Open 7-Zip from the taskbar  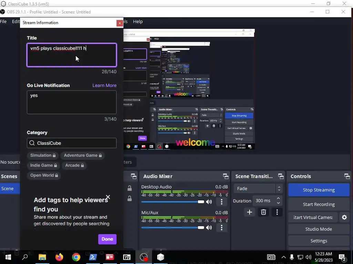[x=127, y=257]
